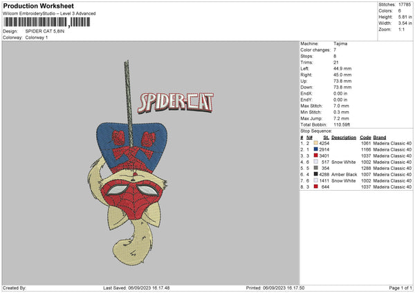Image resolution: width=415 pixels, height=293 pixels.
Task: Click the St. stitch count column header
Action: (x=326, y=137)
